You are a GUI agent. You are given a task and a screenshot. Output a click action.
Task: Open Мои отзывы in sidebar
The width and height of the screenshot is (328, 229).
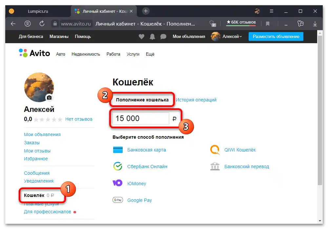37,151
